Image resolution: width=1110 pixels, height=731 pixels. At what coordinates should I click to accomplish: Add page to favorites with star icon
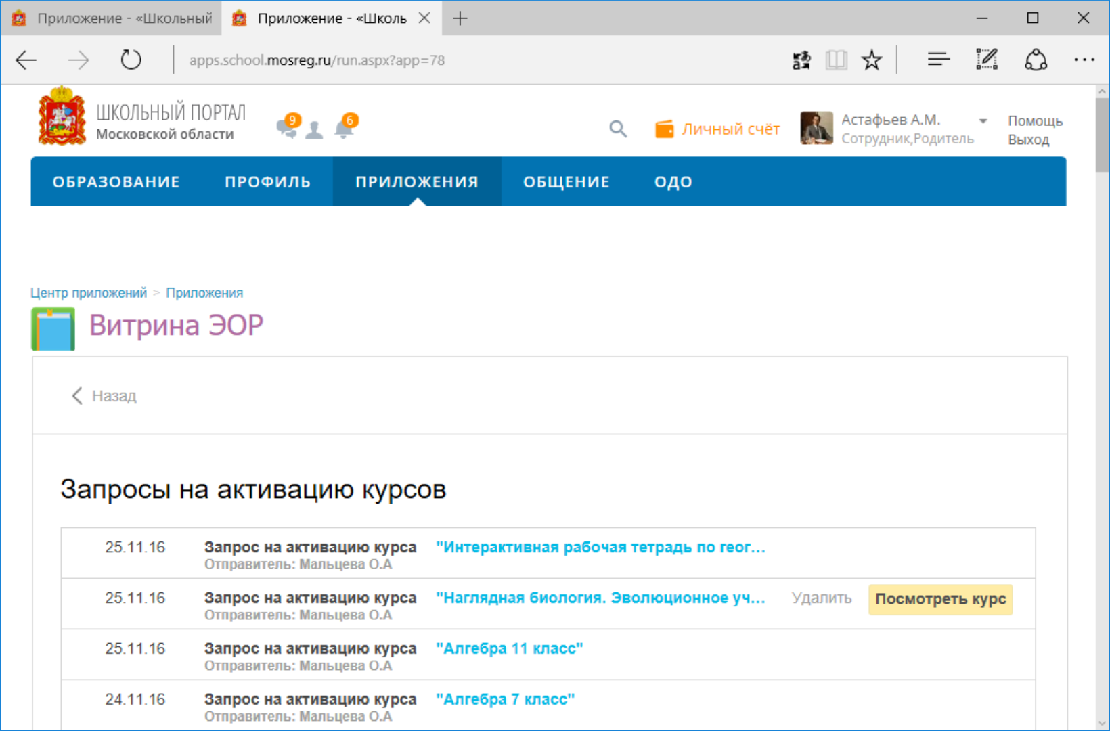tap(872, 60)
